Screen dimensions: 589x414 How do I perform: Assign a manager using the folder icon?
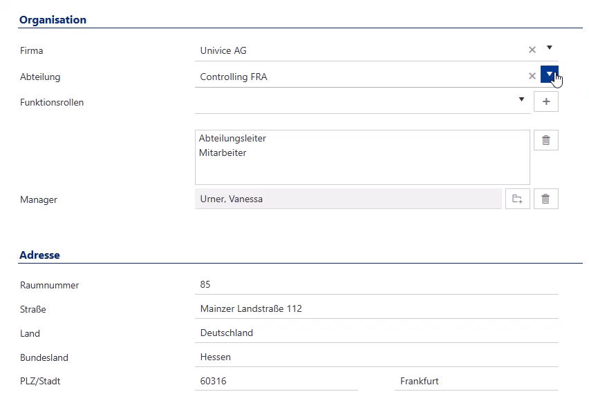[x=517, y=199]
